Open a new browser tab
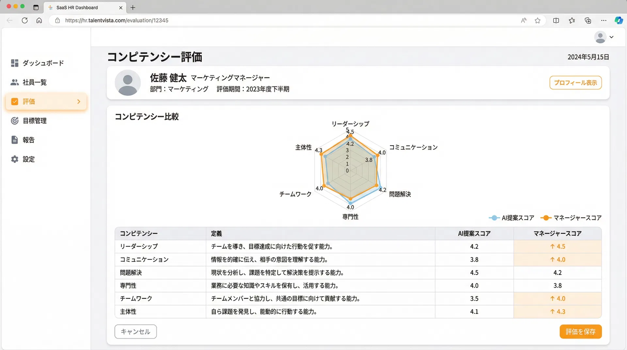The image size is (627, 350). click(x=133, y=8)
